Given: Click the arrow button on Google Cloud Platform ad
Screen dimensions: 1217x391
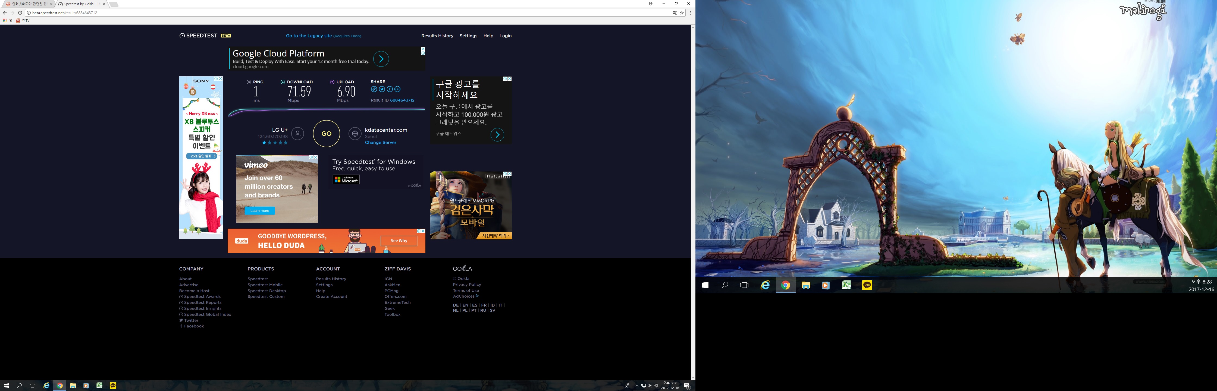Looking at the screenshot, I should coord(381,59).
